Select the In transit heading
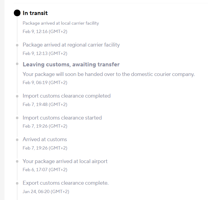 click(x=35, y=13)
